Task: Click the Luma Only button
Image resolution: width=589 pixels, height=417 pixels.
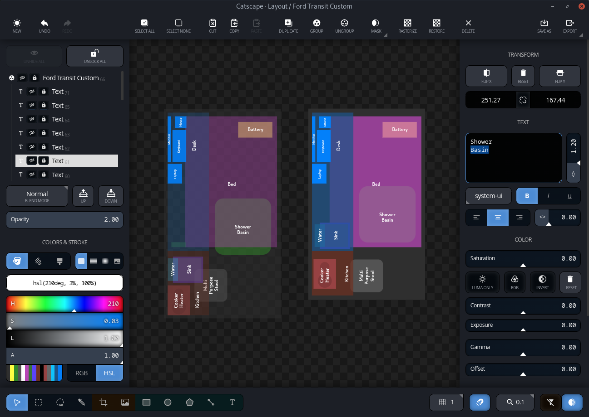Action: point(483,283)
